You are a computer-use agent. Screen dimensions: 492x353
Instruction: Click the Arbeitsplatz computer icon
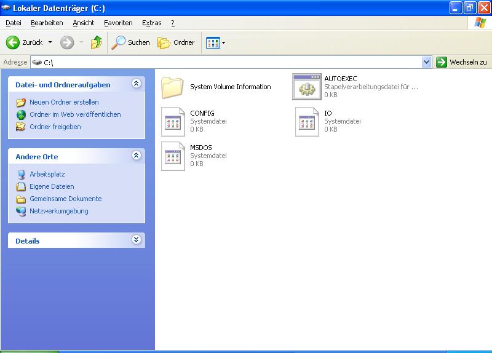pyautogui.click(x=21, y=175)
